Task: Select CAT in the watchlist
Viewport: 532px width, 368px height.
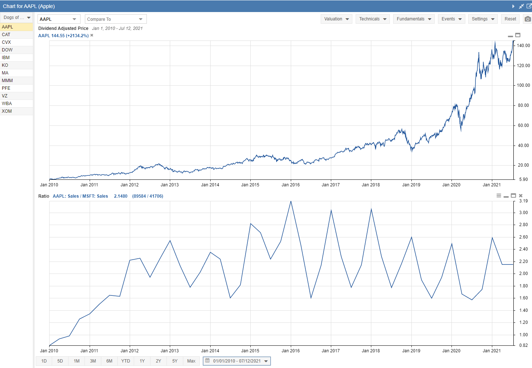Action: click(x=16, y=35)
